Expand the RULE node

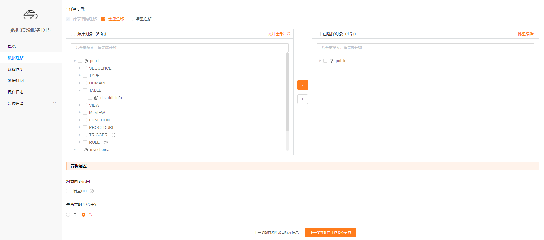[x=80, y=142]
